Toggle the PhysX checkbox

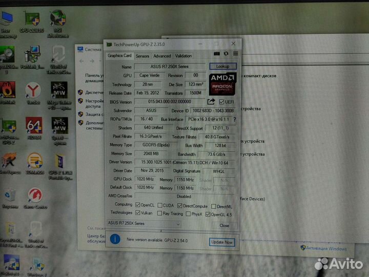click(188, 214)
